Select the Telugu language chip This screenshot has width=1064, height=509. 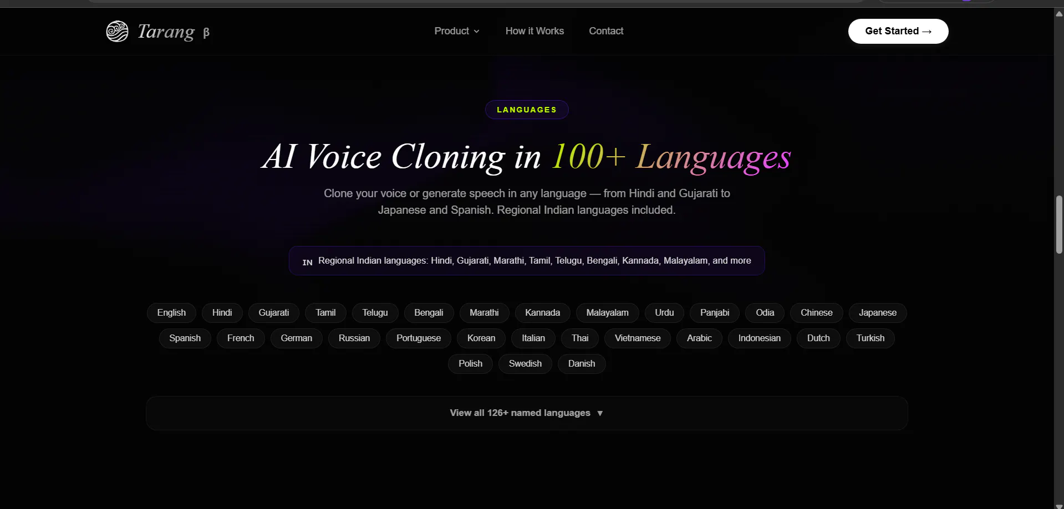375,313
